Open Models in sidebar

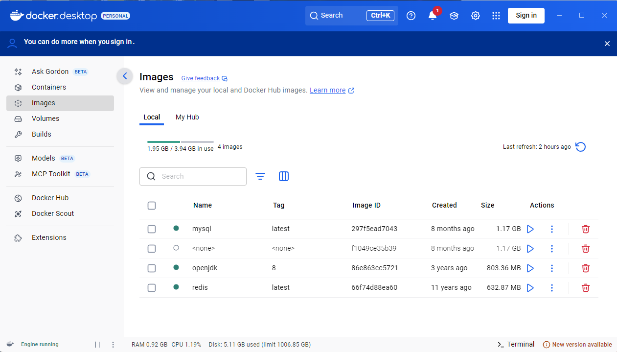(60, 158)
